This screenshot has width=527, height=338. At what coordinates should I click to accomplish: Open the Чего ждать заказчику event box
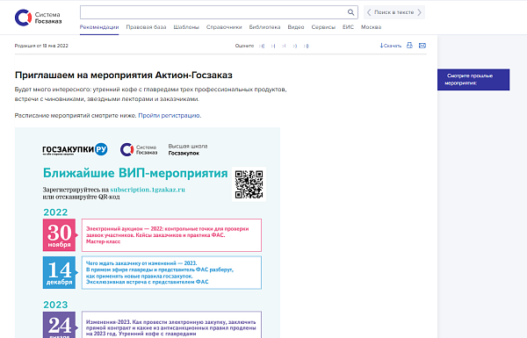171,272
